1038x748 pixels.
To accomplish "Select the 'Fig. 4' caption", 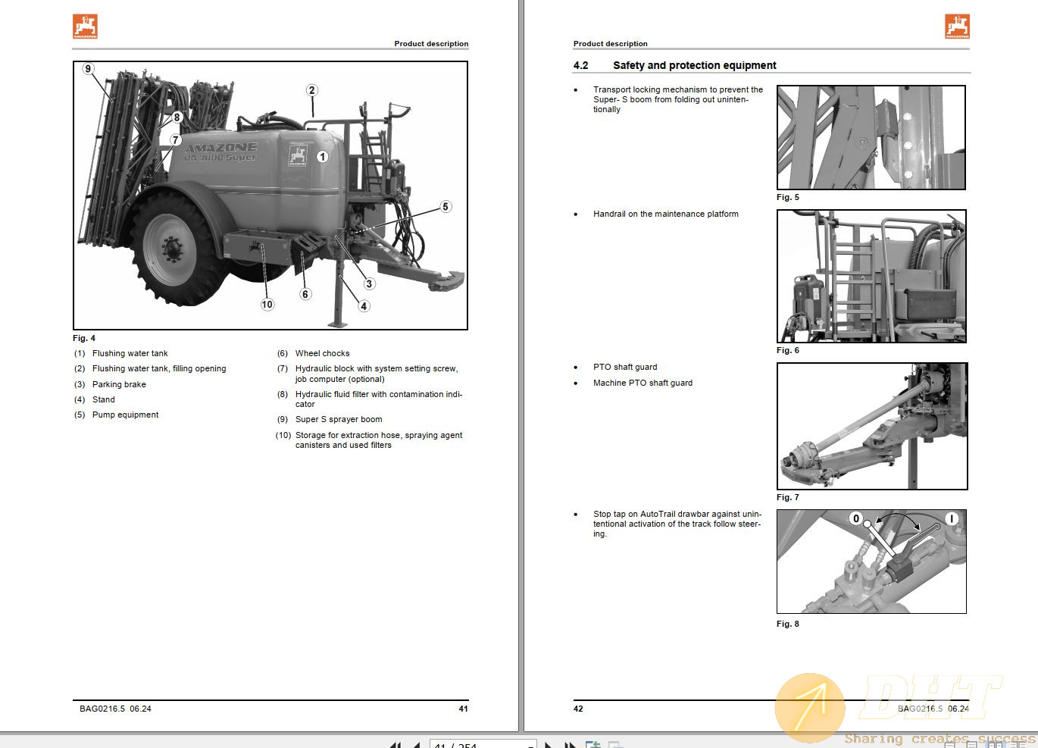I will tap(84, 338).
